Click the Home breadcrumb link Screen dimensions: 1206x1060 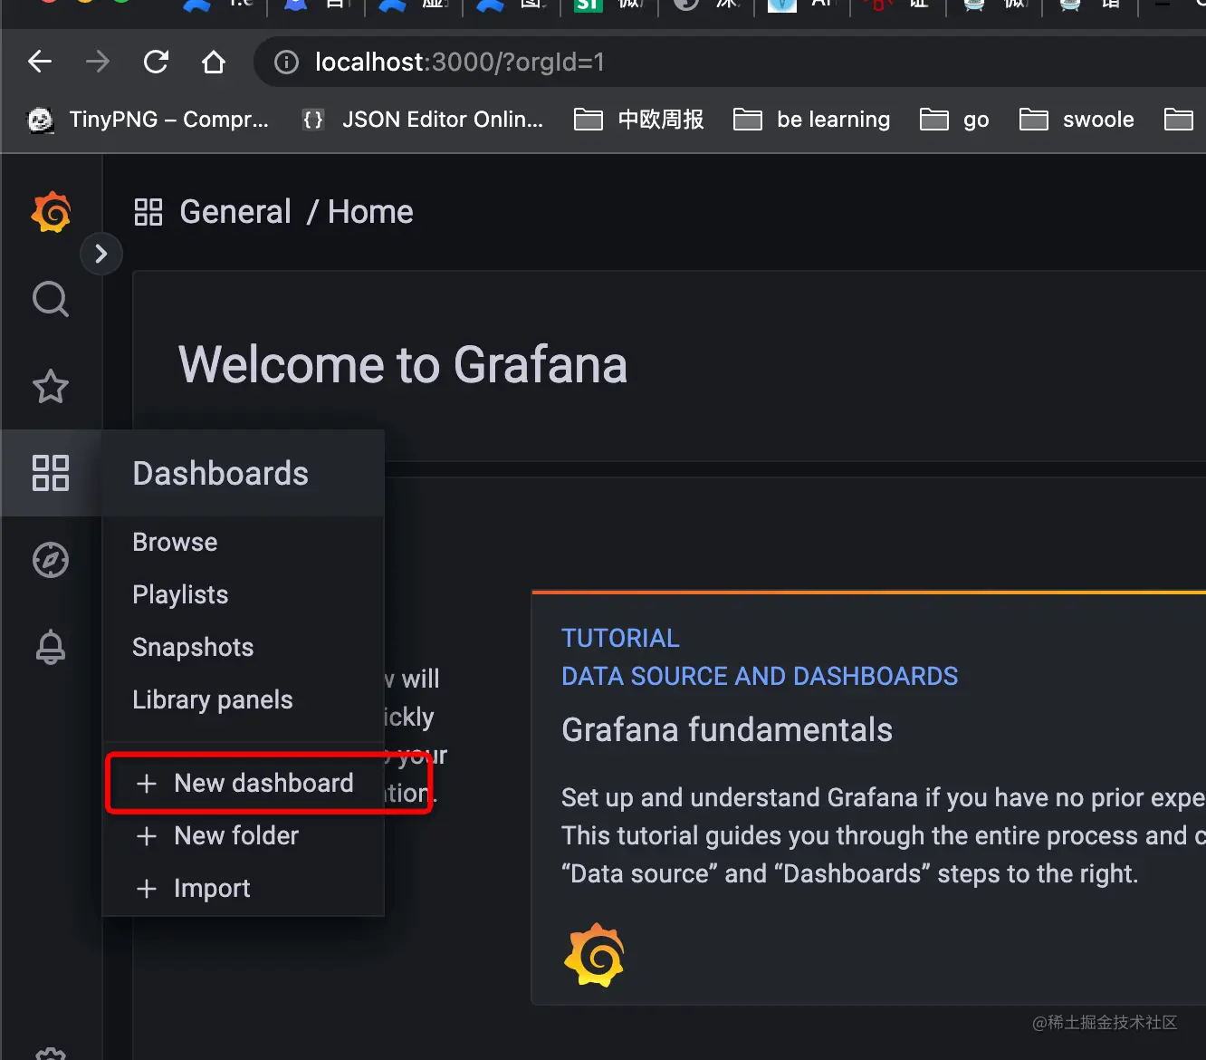tap(370, 212)
